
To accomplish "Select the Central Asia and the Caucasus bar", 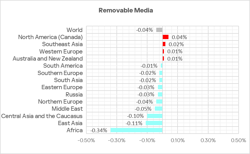I will [155, 116].
